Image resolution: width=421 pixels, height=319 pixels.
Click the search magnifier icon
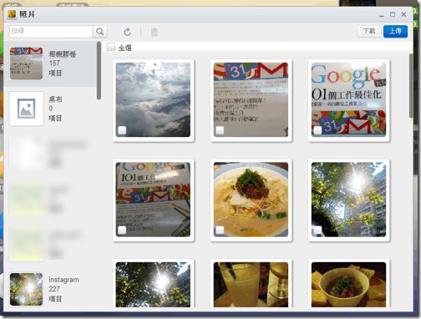(100, 32)
